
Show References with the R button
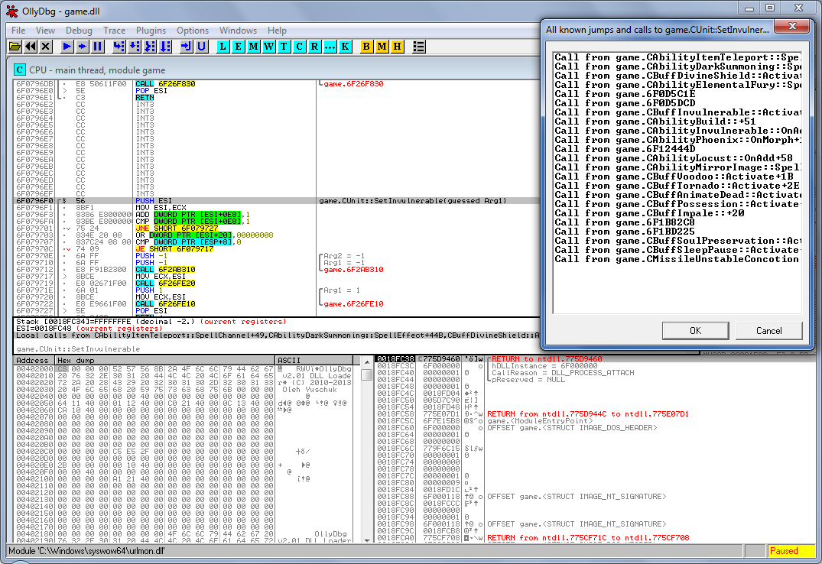(314, 47)
